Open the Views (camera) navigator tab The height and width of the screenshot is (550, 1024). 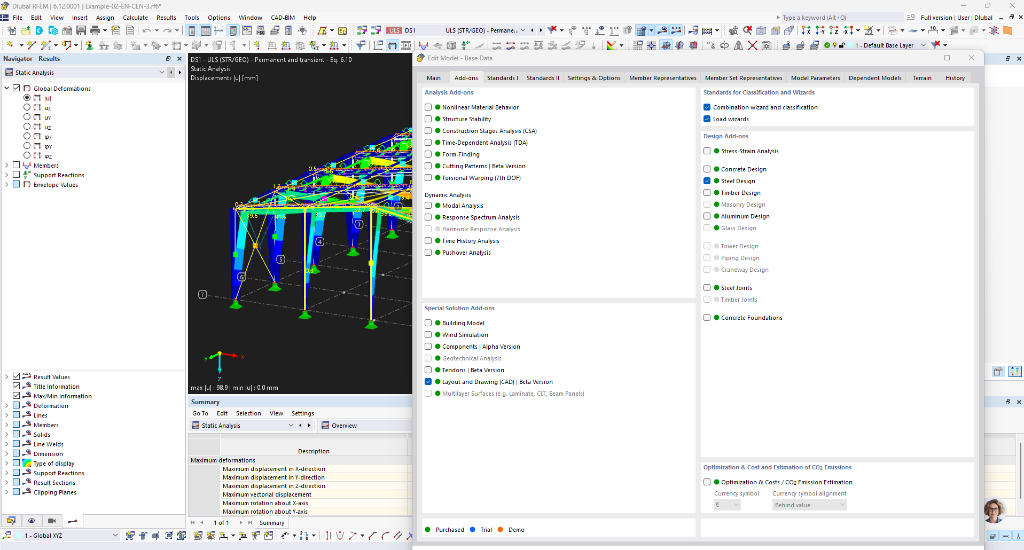click(x=52, y=521)
